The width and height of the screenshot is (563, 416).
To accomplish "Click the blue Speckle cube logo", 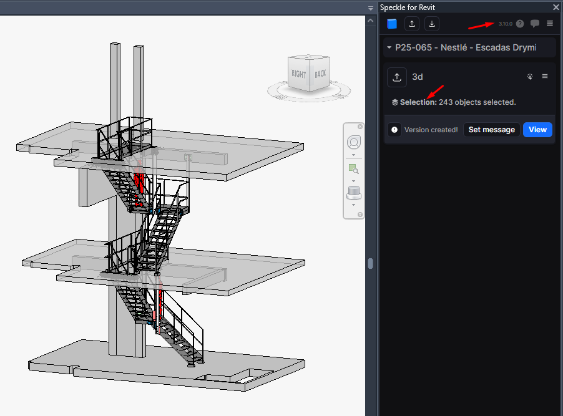I will click(x=392, y=24).
